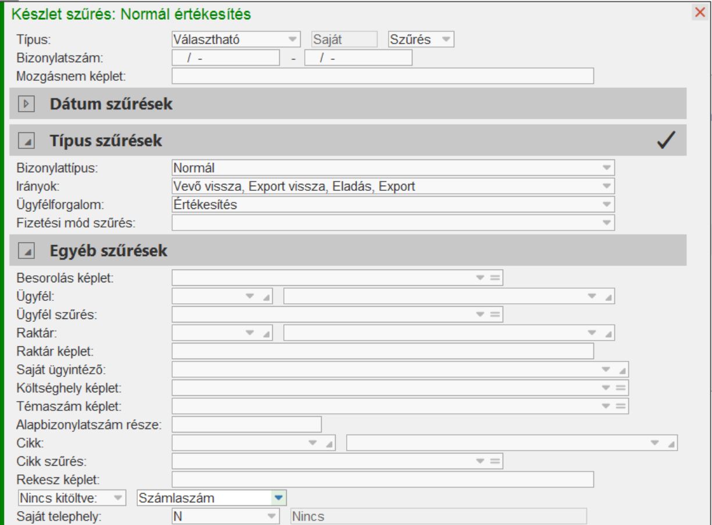Open the Bizonylattípus dropdown showing Normál

point(607,168)
